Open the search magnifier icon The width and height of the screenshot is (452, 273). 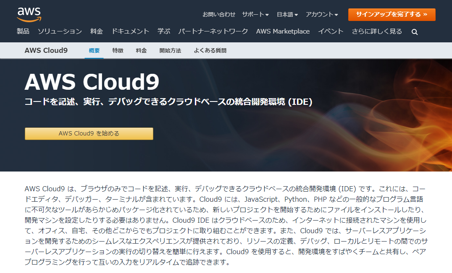pos(415,32)
